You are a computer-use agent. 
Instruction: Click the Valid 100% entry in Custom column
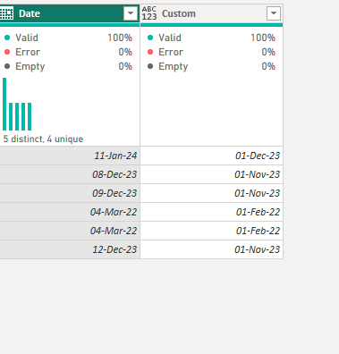tap(211, 38)
